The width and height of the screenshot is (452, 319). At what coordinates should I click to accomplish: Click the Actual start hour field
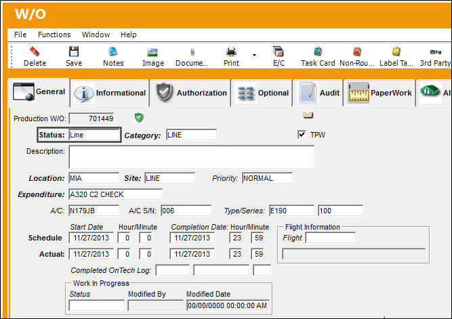(124, 254)
